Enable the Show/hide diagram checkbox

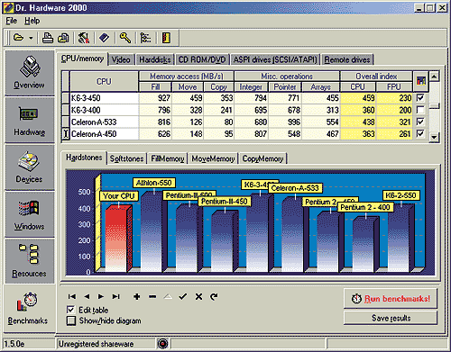click(x=71, y=320)
